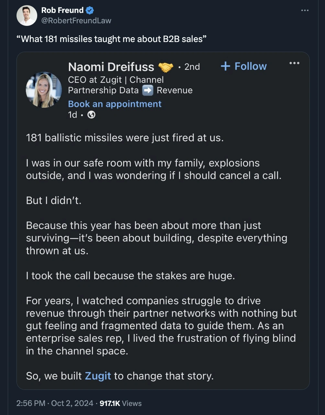Screen dimensions: 325x415
Task: Open the @RobertFreundLaw handle link
Action: point(76,20)
